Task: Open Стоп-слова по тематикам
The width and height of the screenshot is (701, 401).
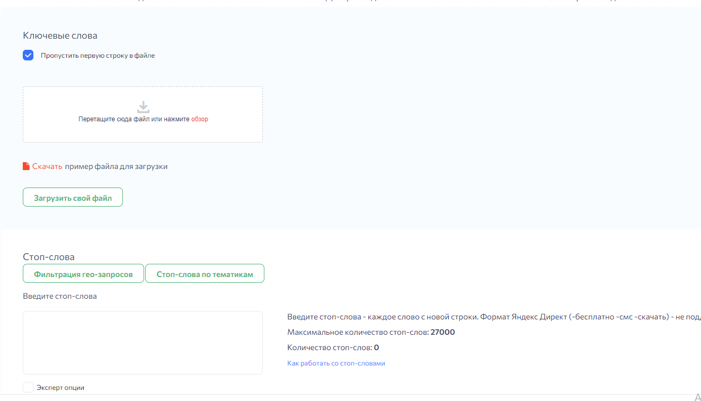Action: (x=205, y=273)
